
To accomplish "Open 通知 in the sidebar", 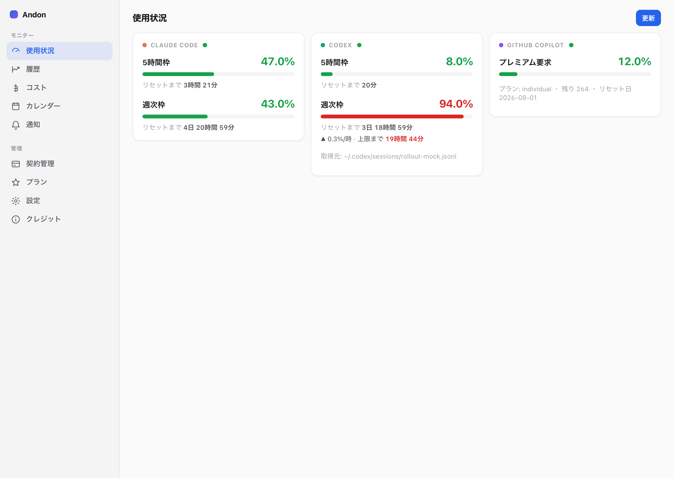I will click(60, 124).
